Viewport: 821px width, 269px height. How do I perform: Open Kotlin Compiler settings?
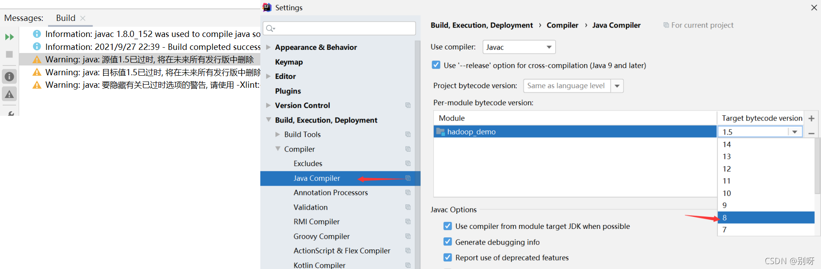pos(320,265)
